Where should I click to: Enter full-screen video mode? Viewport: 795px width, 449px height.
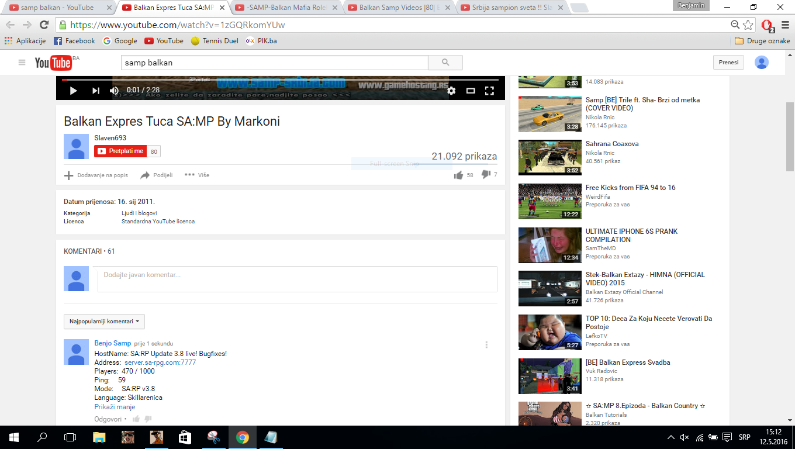pos(489,91)
